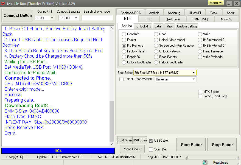The width and height of the screenshot is (241, 165).
Task: Switch to the HUAWEI tab
Action: [195, 13]
